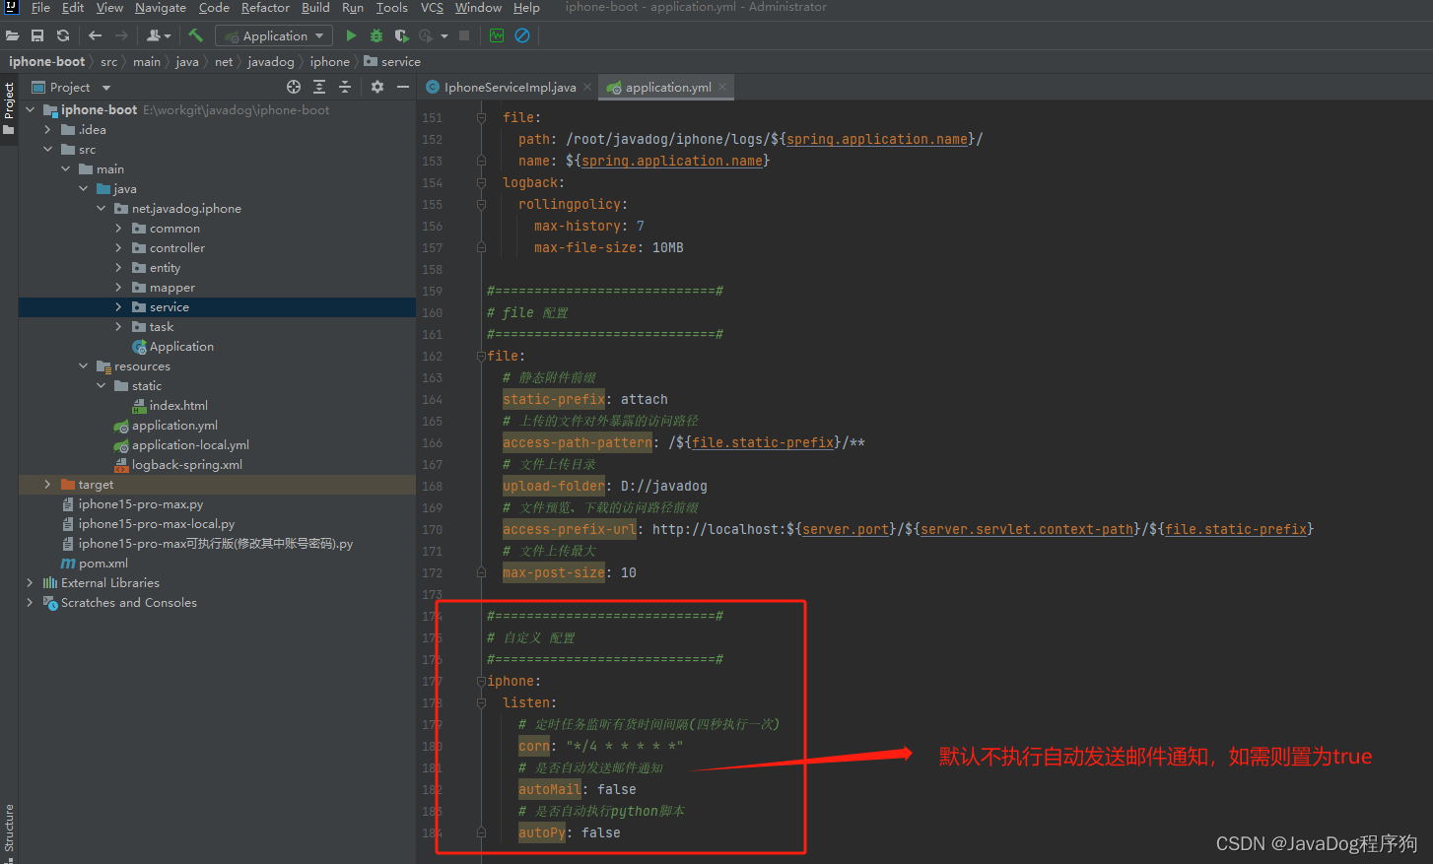Click the Save All icon
This screenshot has width=1433, height=864.
click(x=37, y=35)
